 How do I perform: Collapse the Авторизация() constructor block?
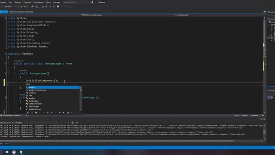[x=6, y=74]
